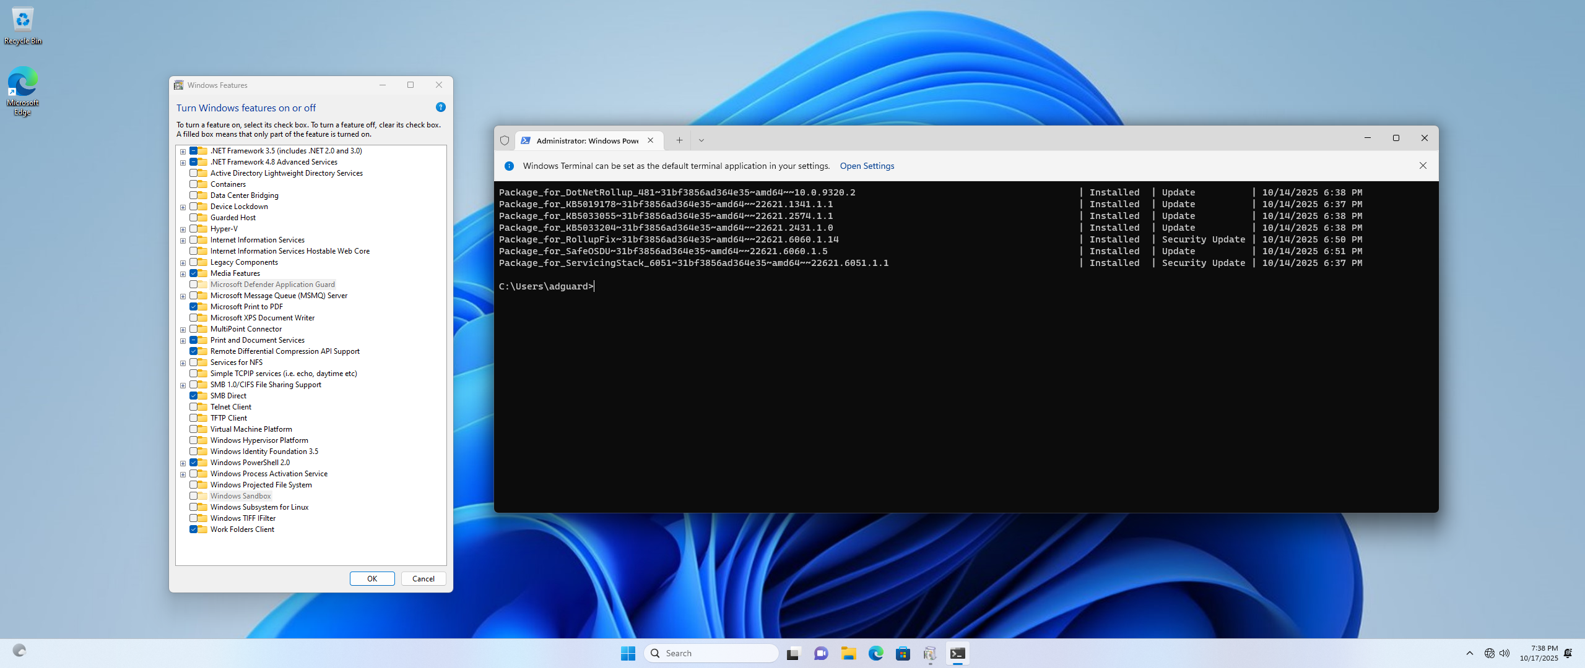1585x668 pixels.
Task: Click the Terminal shield icon
Action: (505, 140)
